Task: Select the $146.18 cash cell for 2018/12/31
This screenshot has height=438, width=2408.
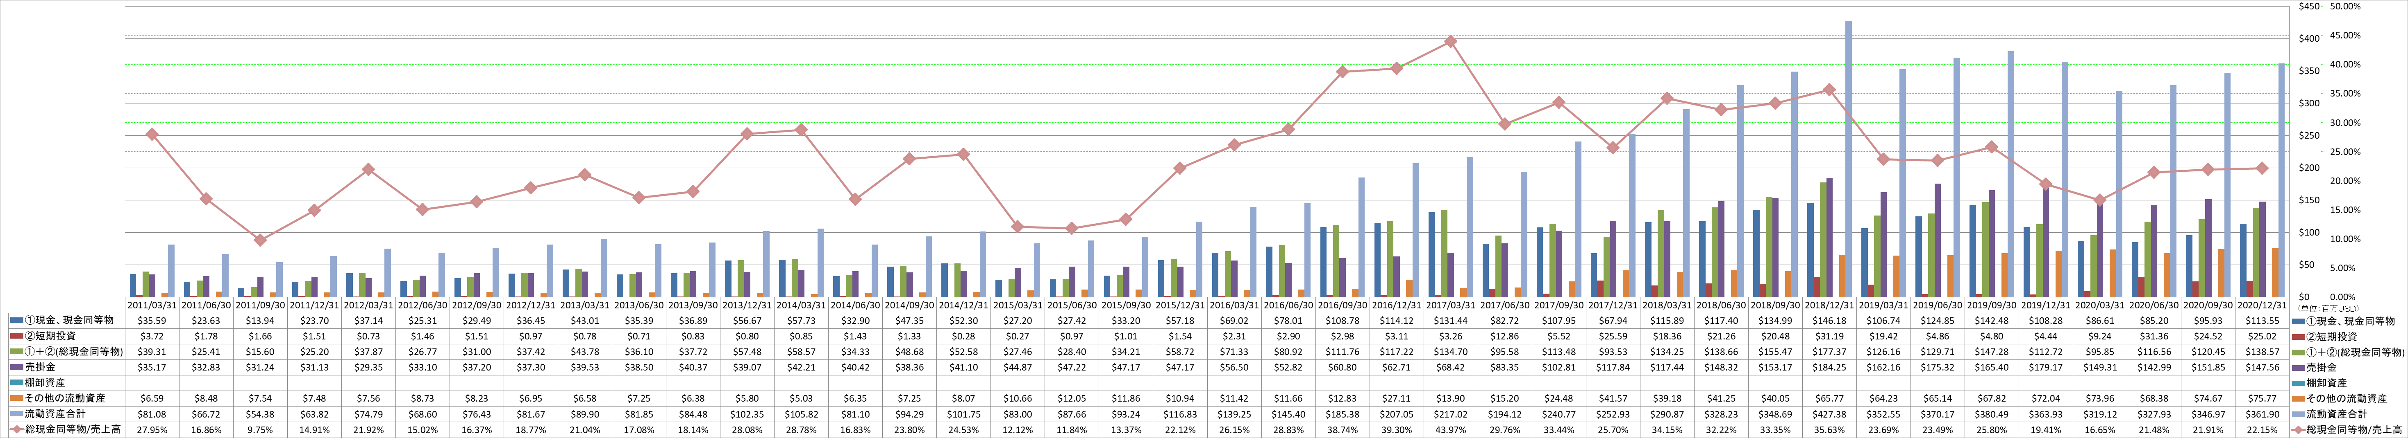Action: [x=1829, y=321]
